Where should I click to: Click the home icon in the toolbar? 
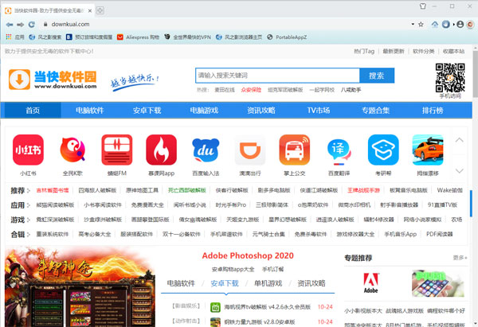coord(435,25)
